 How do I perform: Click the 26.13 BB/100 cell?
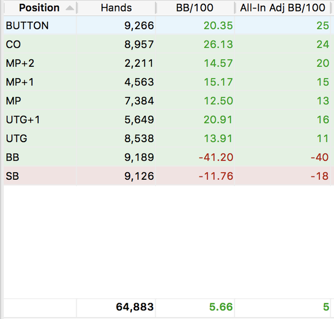195,44
